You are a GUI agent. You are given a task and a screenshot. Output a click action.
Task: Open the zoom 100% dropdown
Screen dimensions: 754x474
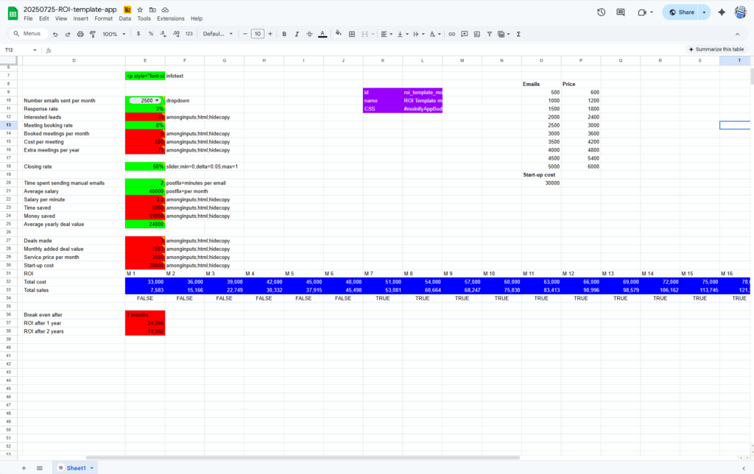click(x=114, y=34)
